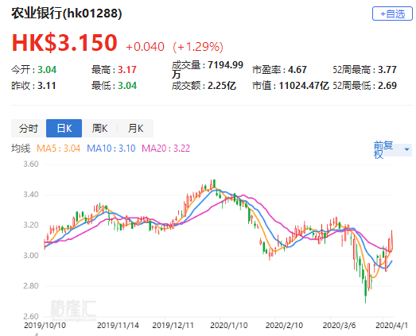416x336 pixels.
Task: Click 今开 opening price 3.04
Action: point(47,70)
